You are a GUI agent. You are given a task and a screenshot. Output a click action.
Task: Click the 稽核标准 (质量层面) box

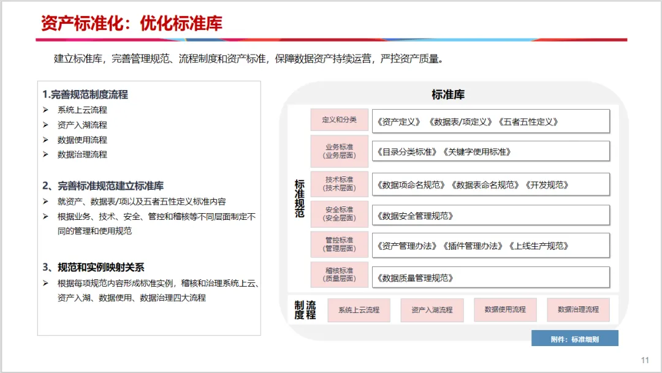(340, 274)
